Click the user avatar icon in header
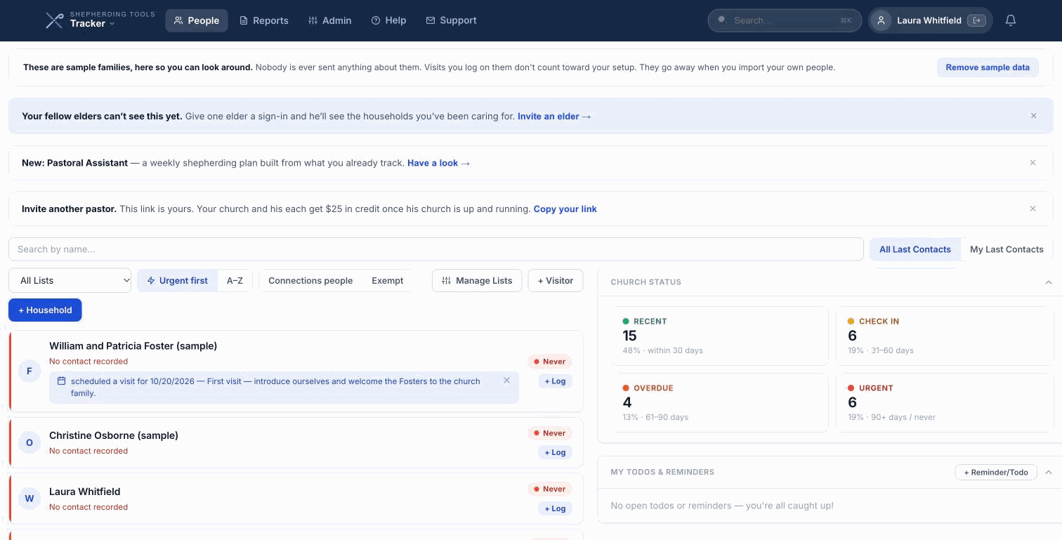This screenshot has height=540, width=1062. coord(881,20)
